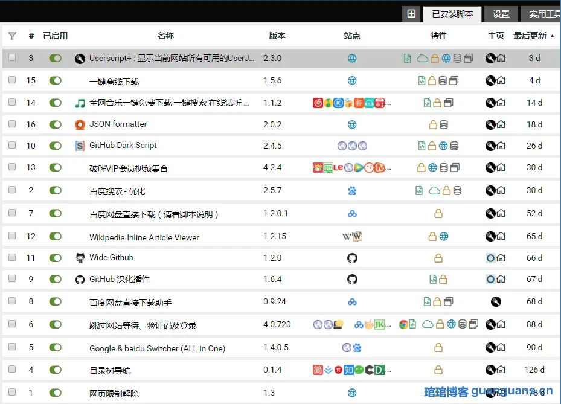Sort by 版本 column header
561x404 pixels.
tap(277, 36)
